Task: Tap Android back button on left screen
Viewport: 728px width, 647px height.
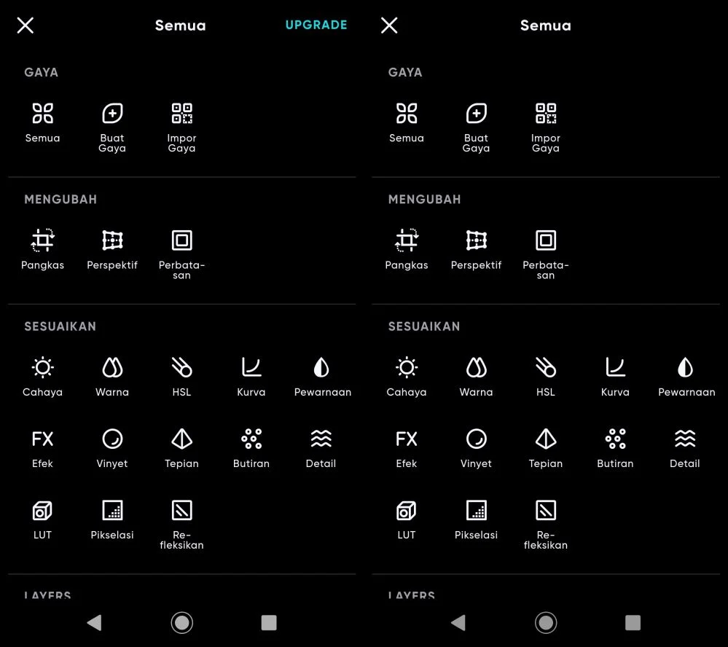Action: pyautogui.click(x=94, y=622)
